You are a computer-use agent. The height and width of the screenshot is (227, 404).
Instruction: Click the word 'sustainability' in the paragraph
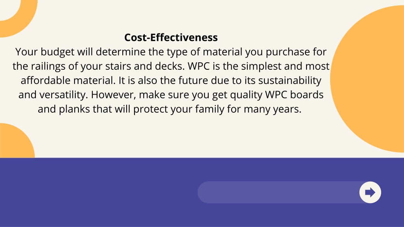290,81
